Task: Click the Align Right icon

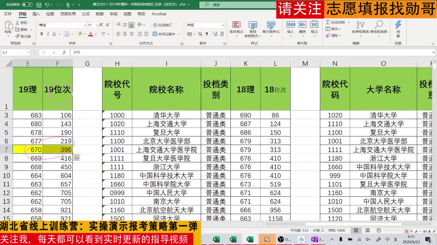Action: [x=131, y=34]
